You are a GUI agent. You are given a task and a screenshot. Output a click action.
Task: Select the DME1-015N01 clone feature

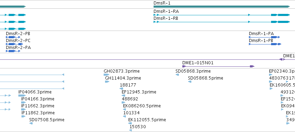pos(218,66)
